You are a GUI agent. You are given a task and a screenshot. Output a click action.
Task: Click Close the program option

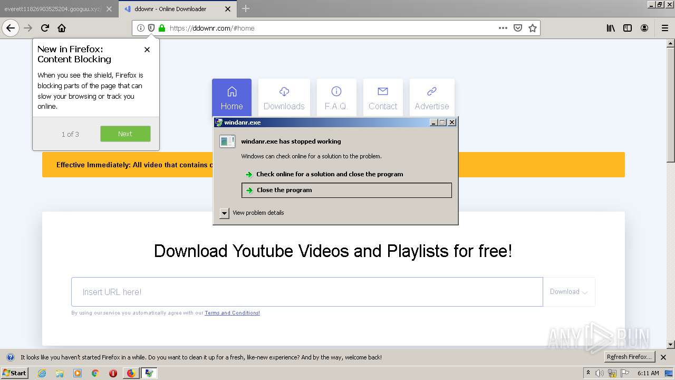pos(346,190)
